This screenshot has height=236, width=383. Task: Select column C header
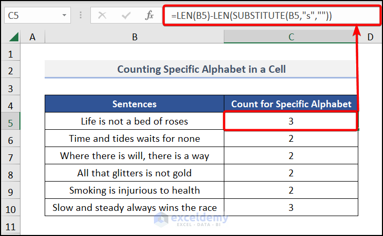[291, 37]
